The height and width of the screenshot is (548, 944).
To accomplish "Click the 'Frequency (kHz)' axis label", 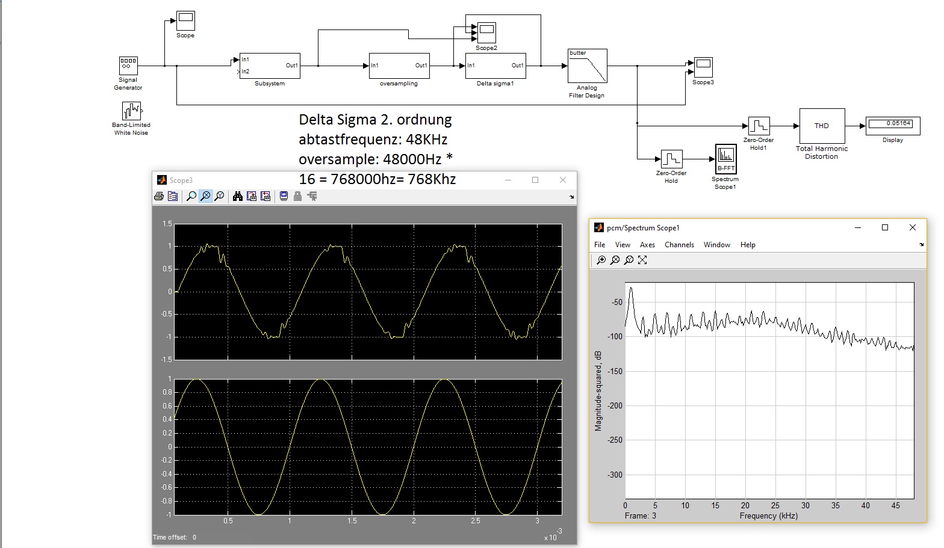I will (769, 516).
